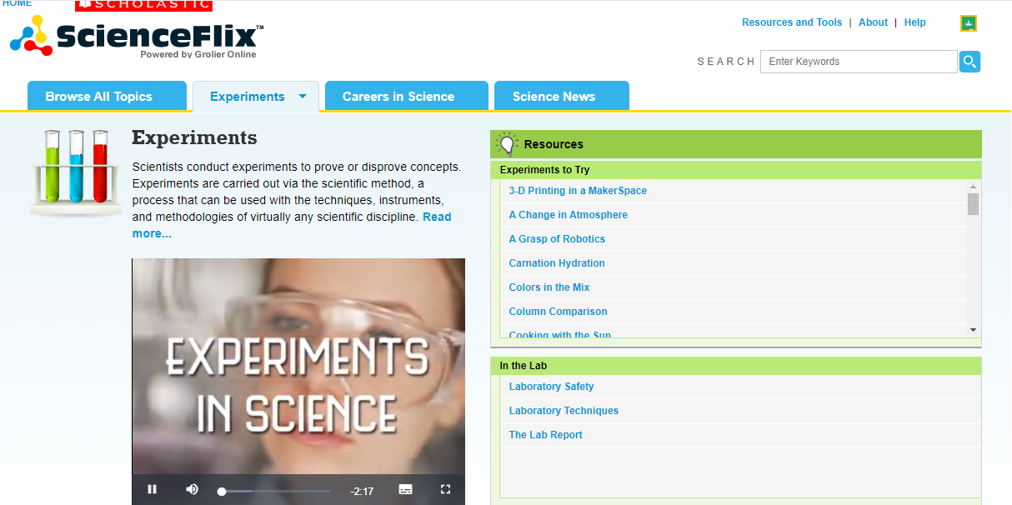Open Resources and Tools link

pyautogui.click(x=792, y=22)
